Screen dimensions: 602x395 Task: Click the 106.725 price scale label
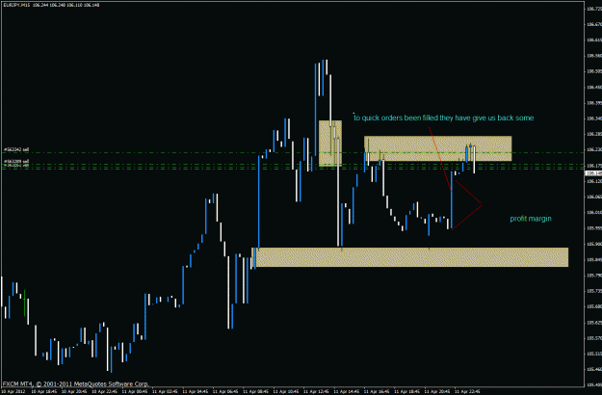pyautogui.click(x=594, y=8)
